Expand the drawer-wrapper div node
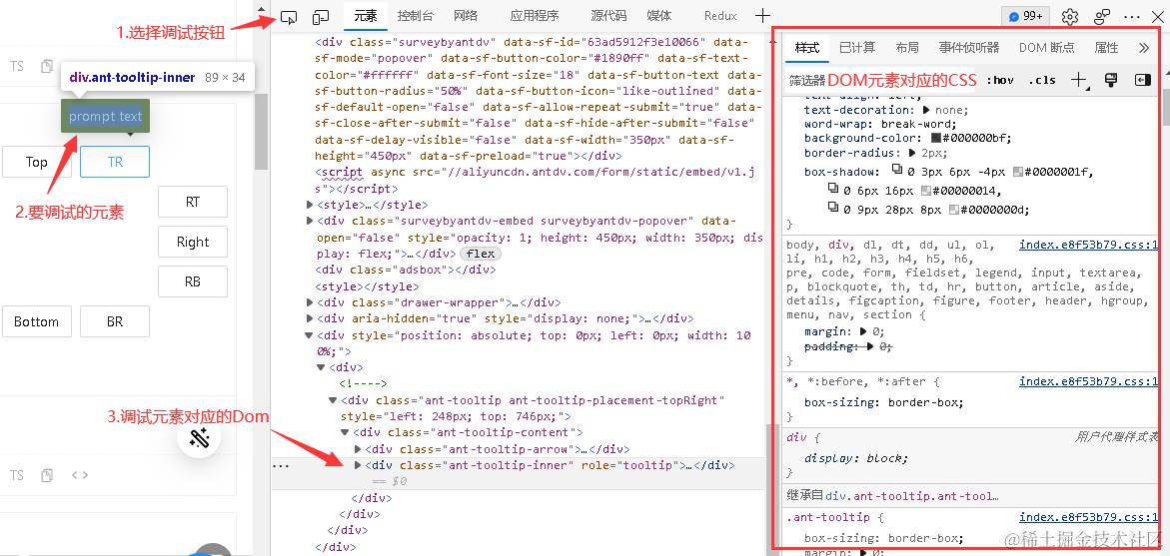Viewport: 1170px width, 556px height. pos(311,302)
